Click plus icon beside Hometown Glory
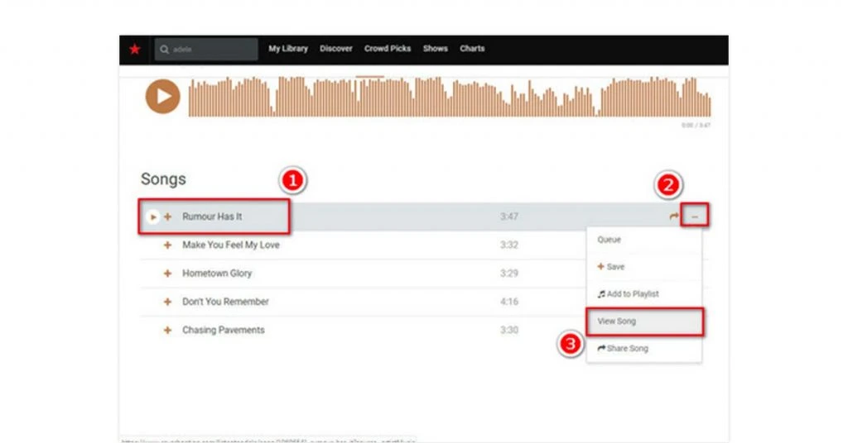The width and height of the screenshot is (848, 443). tap(167, 274)
